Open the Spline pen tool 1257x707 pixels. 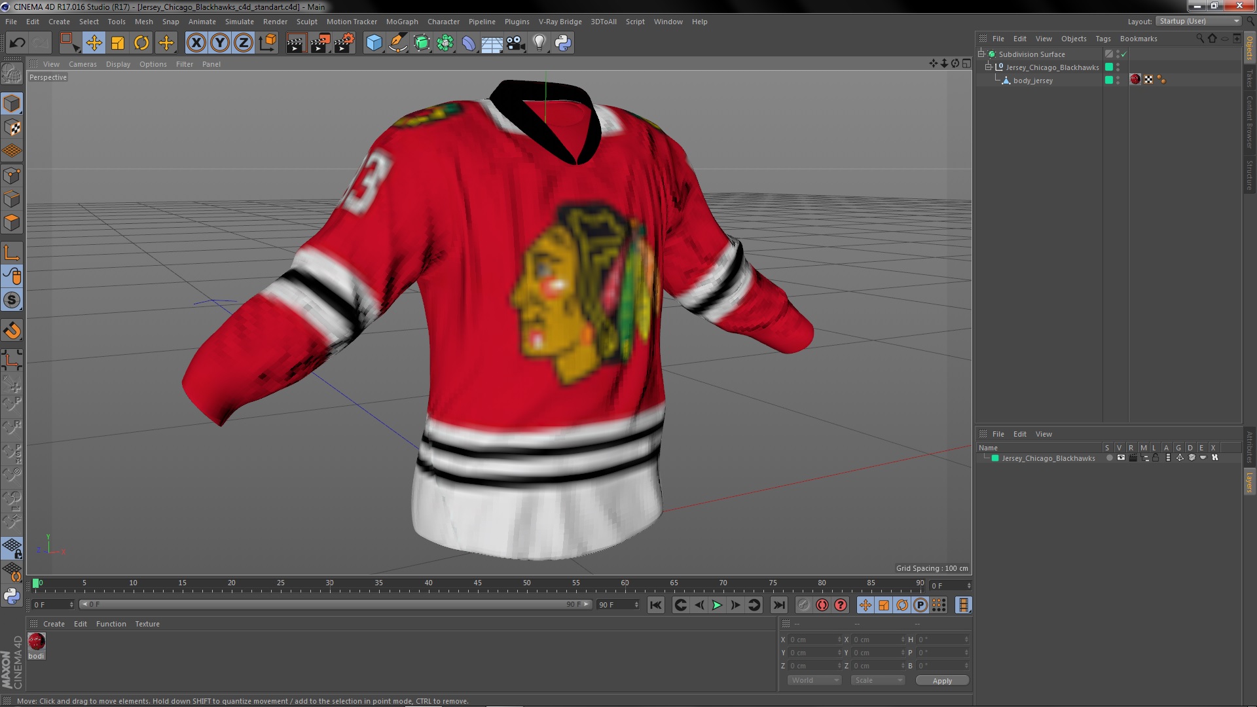[397, 43]
